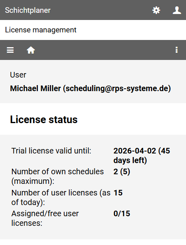This screenshot has width=186, height=245.
Task: Select the User label
Action: 18,75
